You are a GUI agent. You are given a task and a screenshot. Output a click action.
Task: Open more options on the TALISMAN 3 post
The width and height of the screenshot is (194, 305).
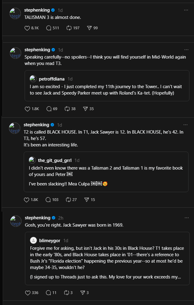click(x=186, y=10)
